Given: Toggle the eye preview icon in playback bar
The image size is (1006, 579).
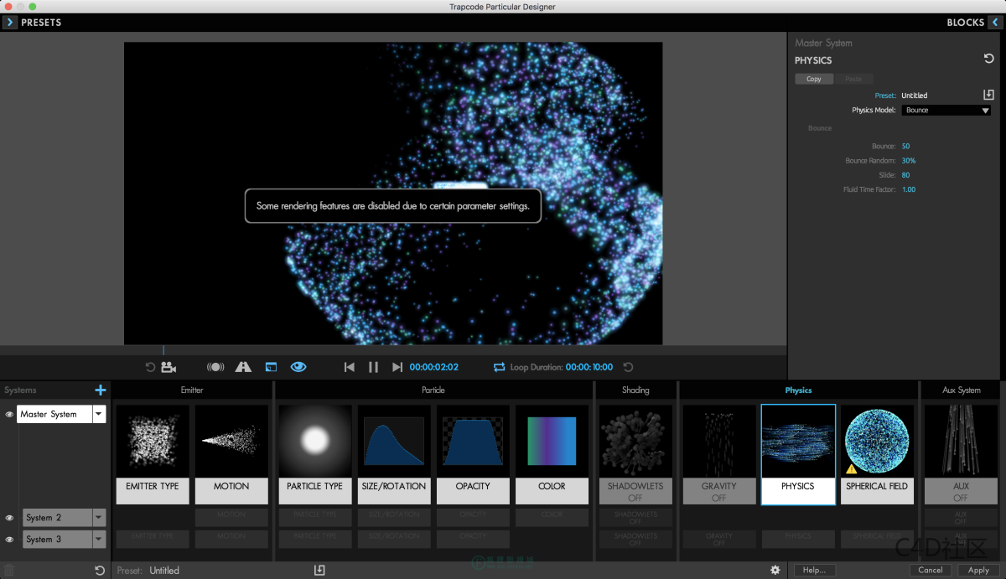Looking at the screenshot, I should (298, 366).
